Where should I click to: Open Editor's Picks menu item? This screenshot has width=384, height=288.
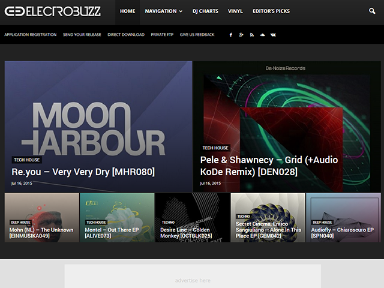tap(271, 11)
